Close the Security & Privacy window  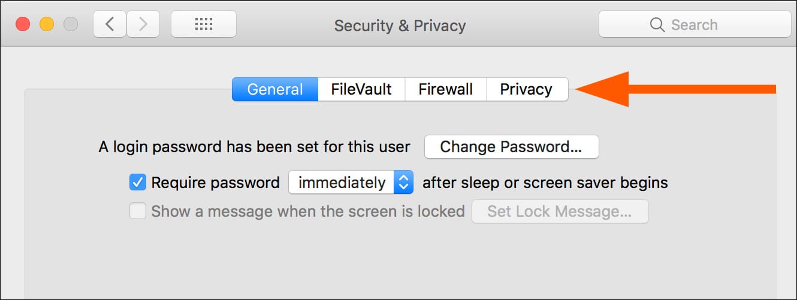click(x=23, y=25)
